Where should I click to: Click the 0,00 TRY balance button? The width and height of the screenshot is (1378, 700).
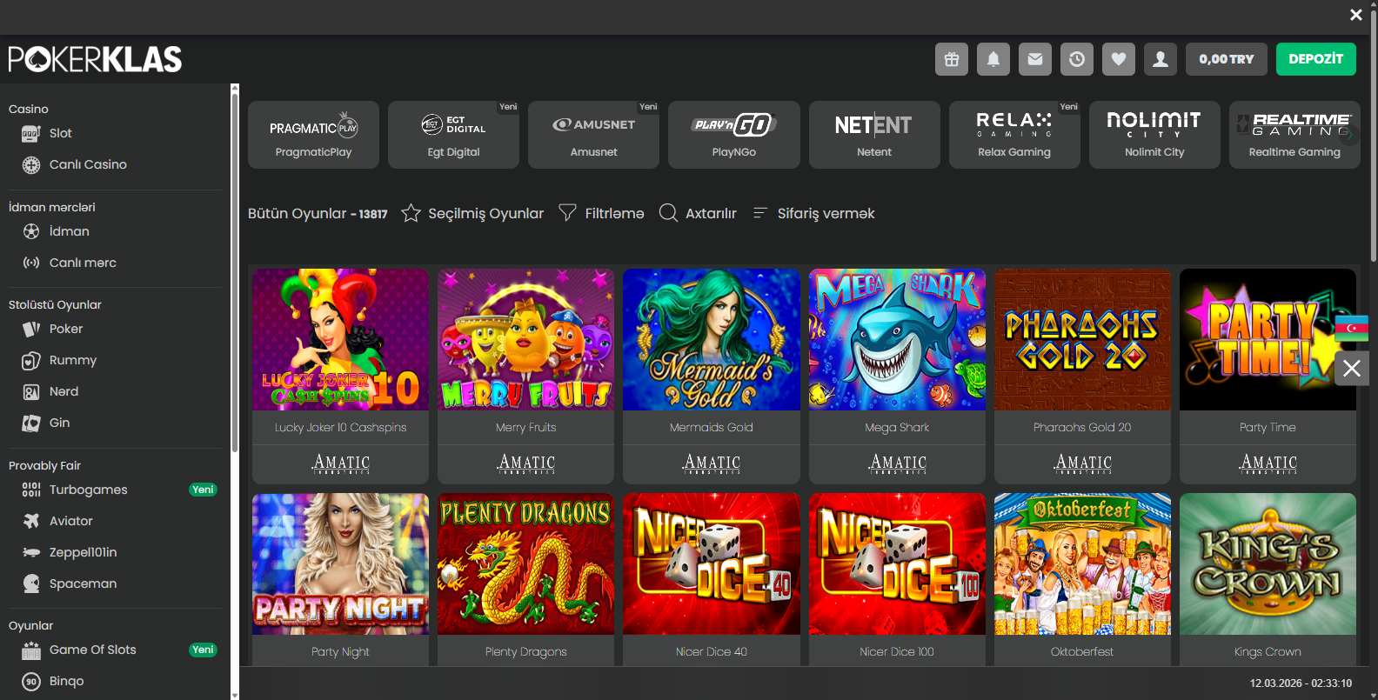tap(1227, 59)
